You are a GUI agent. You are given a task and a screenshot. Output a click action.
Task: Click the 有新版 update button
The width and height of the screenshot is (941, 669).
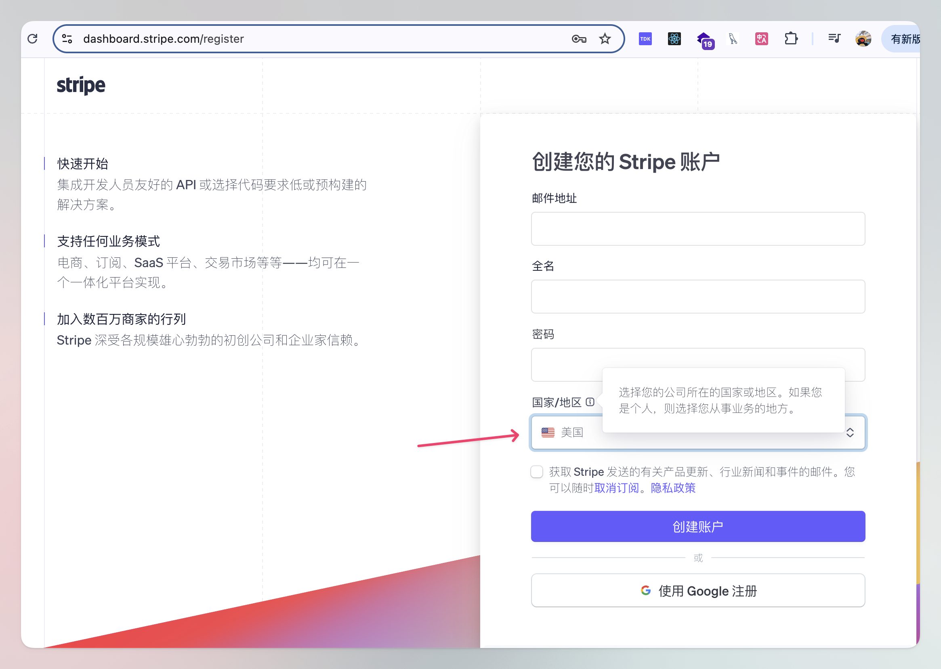click(x=902, y=39)
